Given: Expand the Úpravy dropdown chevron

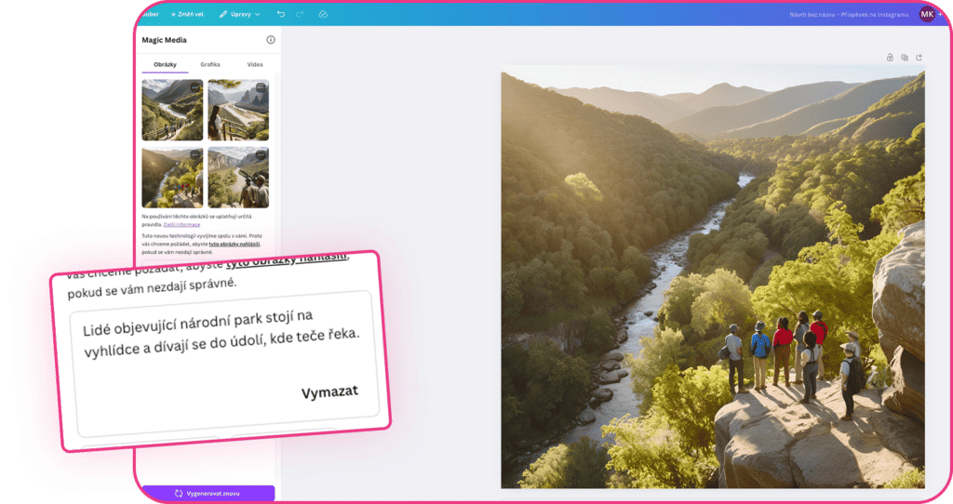Looking at the screenshot, I should [257, 14].
